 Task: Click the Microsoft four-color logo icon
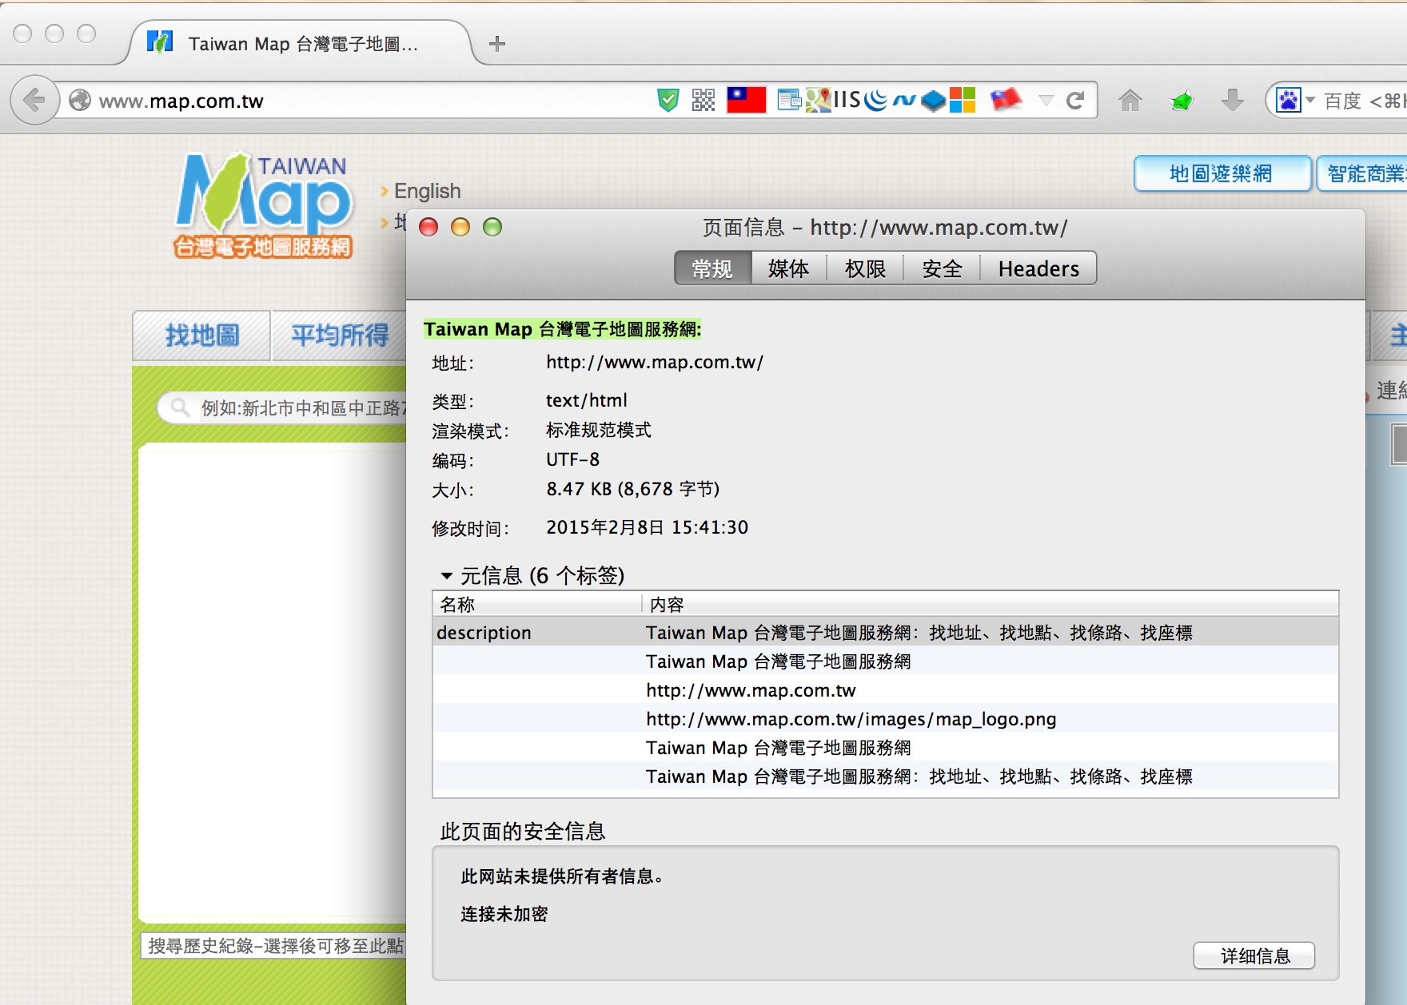click(x=963, y=100)
